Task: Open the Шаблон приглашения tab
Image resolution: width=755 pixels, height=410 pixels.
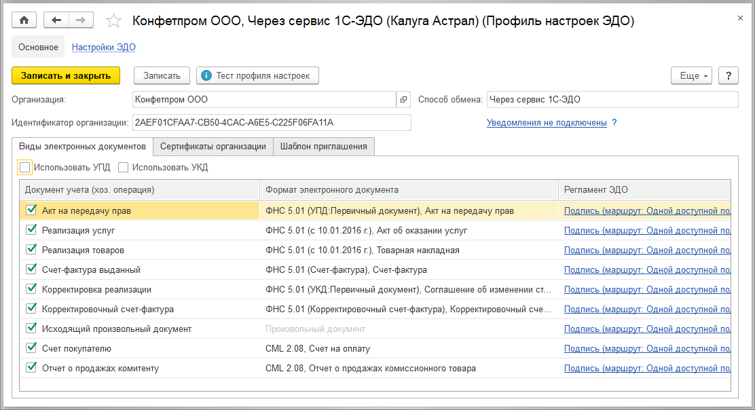Action: click(x=323, y=146)
